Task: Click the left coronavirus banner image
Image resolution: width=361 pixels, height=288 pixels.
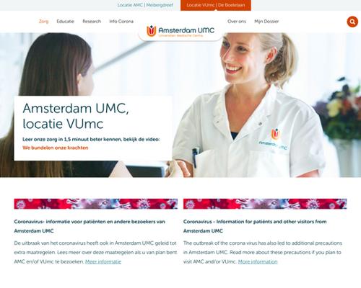Action: coord(96,204)
